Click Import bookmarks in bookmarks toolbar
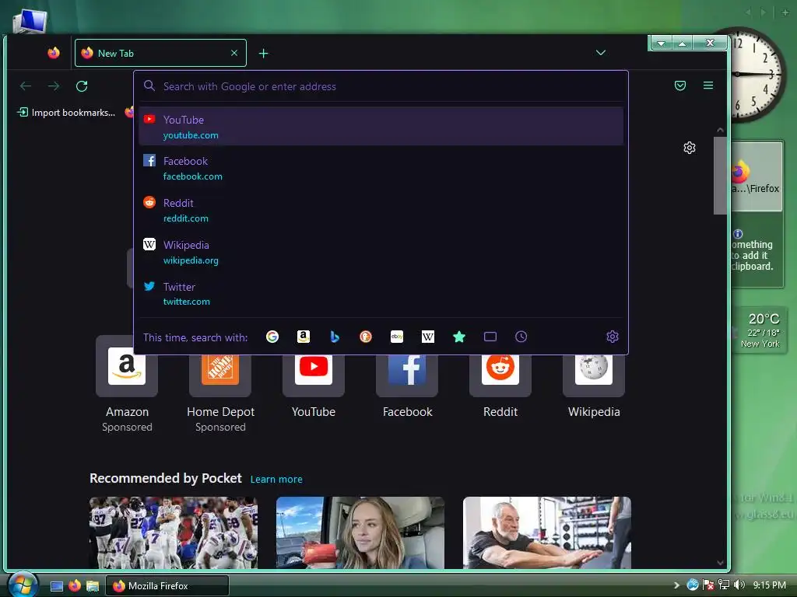This screenshot has width=797, height=597. click(x=66, y=112)
